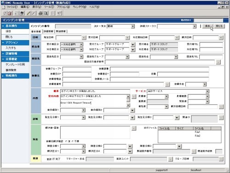The width and height of the screenshot is (230, 173).
Task: Open the date picker beside 受付日時 field
Action: (127, 37)
